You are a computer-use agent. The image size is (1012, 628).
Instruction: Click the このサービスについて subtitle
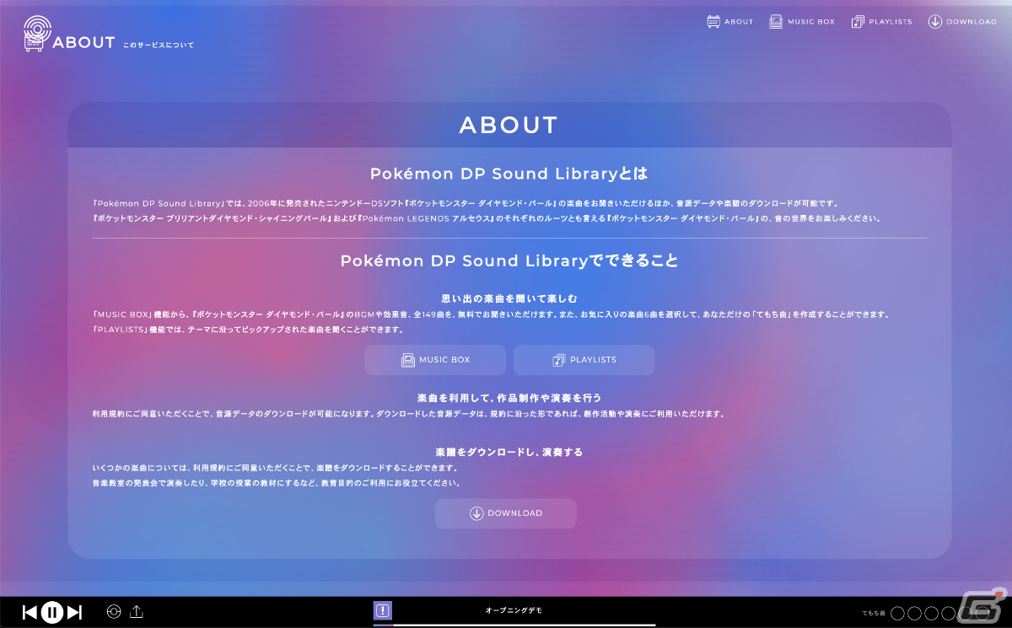[x=159, y=45]
